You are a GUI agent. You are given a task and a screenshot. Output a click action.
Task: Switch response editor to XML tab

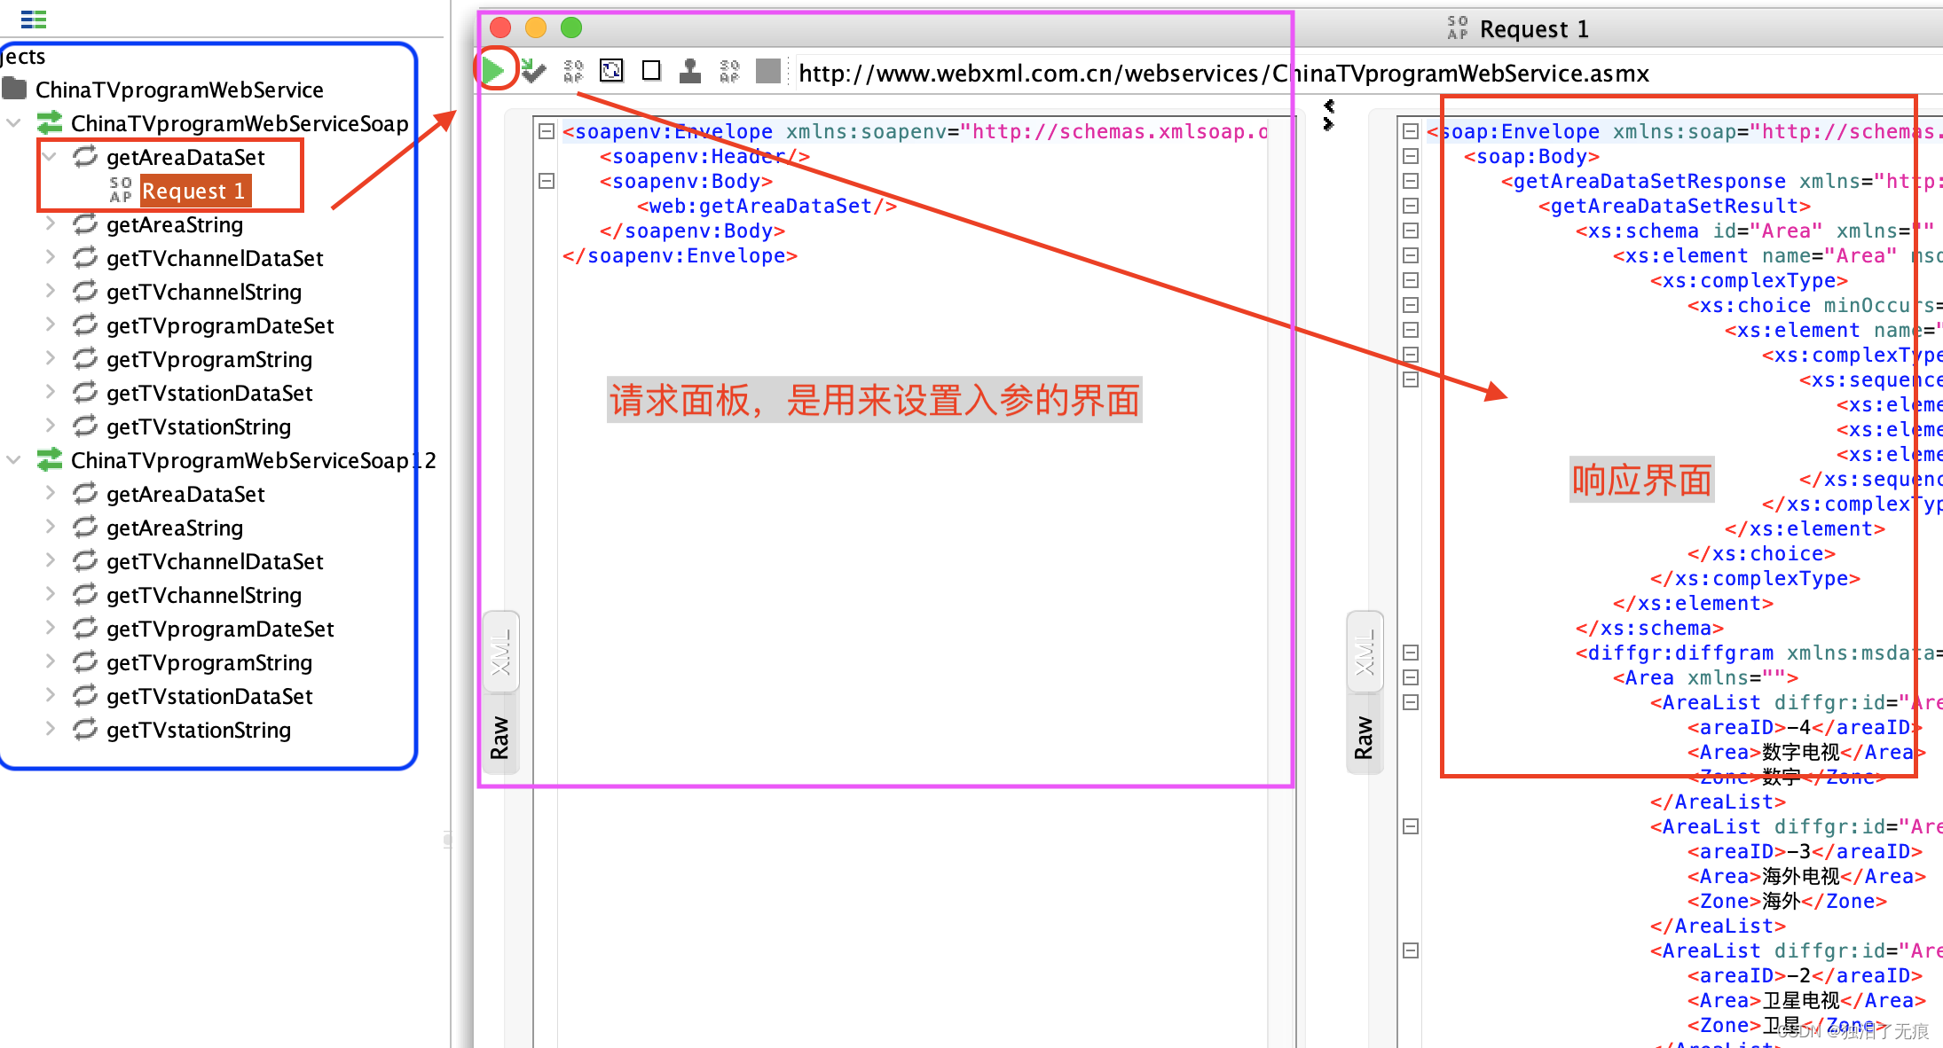[1365, 652]
